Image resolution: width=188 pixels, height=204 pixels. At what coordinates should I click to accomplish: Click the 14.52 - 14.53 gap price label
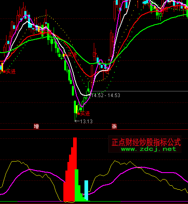tap(106, 95)
